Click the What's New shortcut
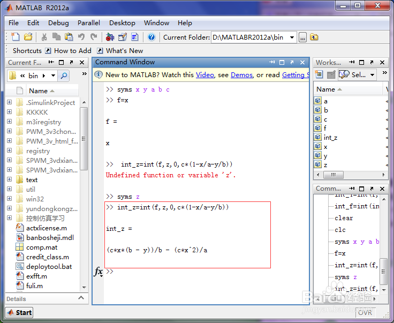This screenshot has width=394, height=323. [x=124, y=51]
